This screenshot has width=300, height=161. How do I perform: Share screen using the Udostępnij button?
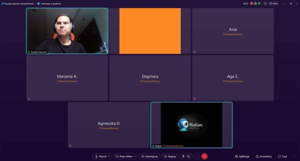pos(150,156)
